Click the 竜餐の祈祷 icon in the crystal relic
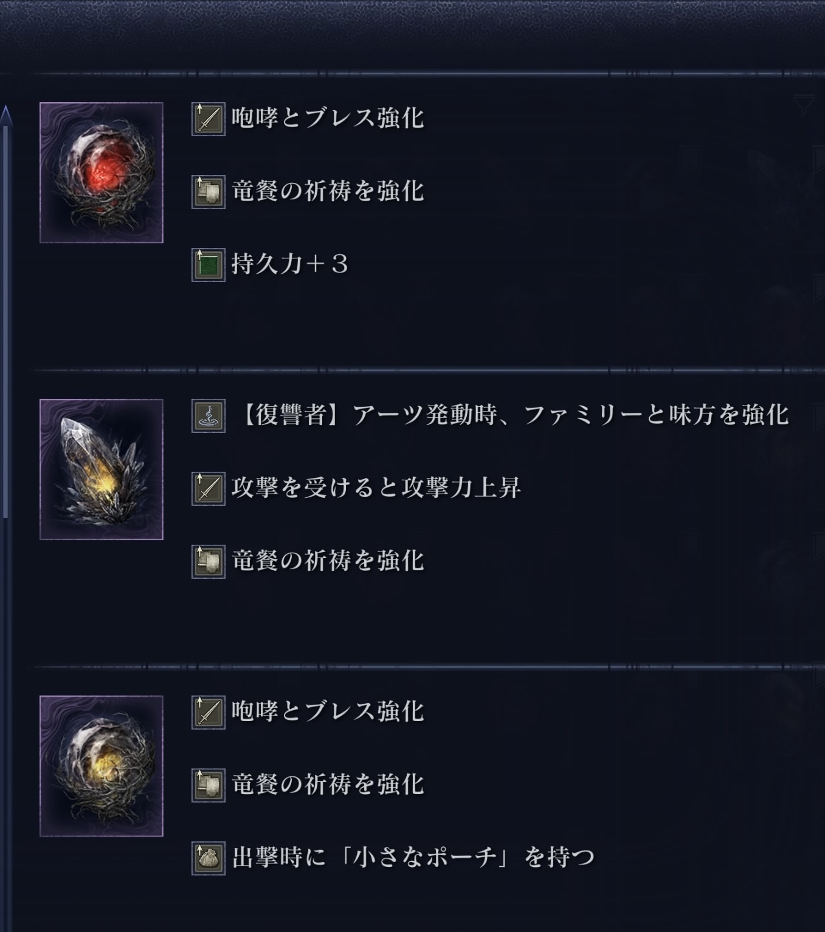Screen dimensions: 825x932 pos(208,561)
